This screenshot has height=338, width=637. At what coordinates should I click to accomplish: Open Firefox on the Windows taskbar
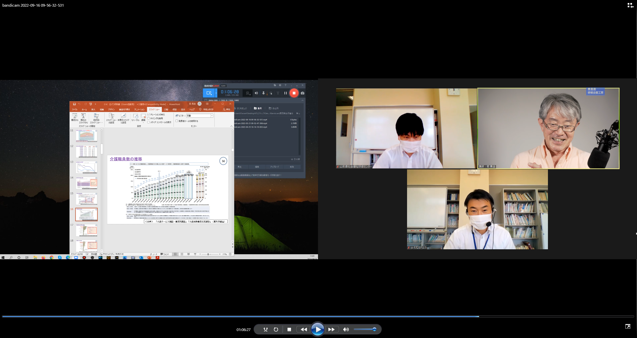[43, 258]
